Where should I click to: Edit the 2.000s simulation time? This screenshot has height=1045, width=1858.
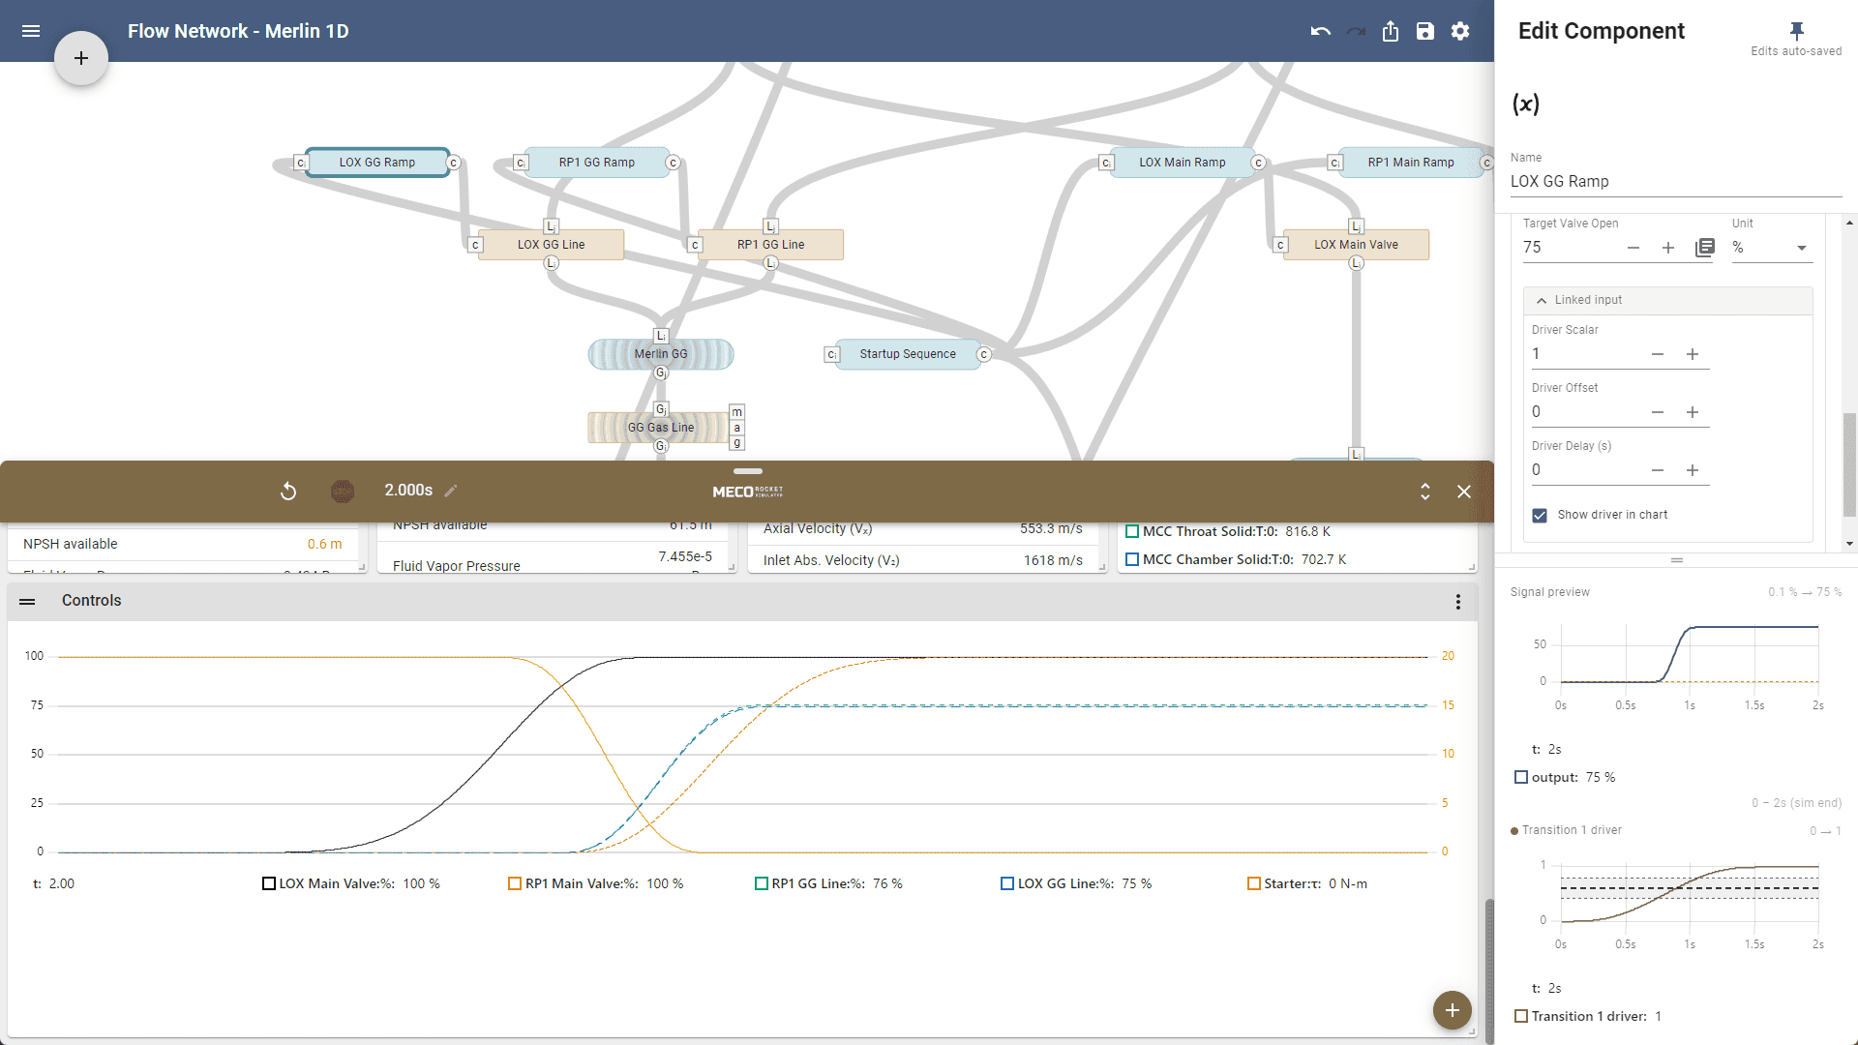click(x=451, y=491)
